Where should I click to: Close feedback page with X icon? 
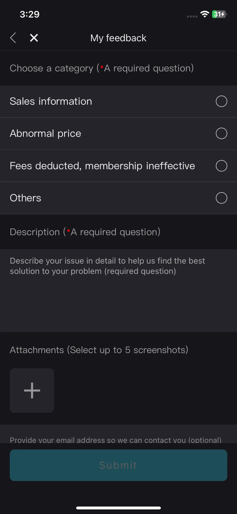(34, 38)
